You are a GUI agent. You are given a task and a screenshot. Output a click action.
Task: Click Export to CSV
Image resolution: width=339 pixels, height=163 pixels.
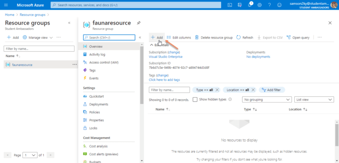270,37
